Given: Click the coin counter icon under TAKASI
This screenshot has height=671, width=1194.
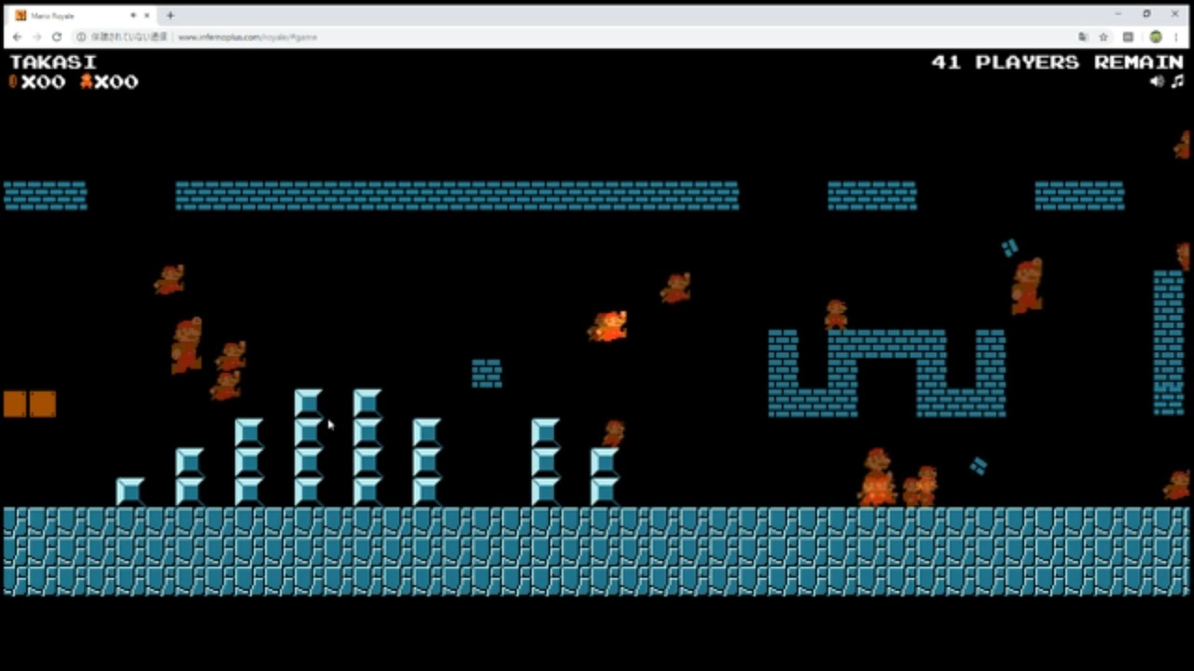Looking at the screenshot, I should click(13, 81).
